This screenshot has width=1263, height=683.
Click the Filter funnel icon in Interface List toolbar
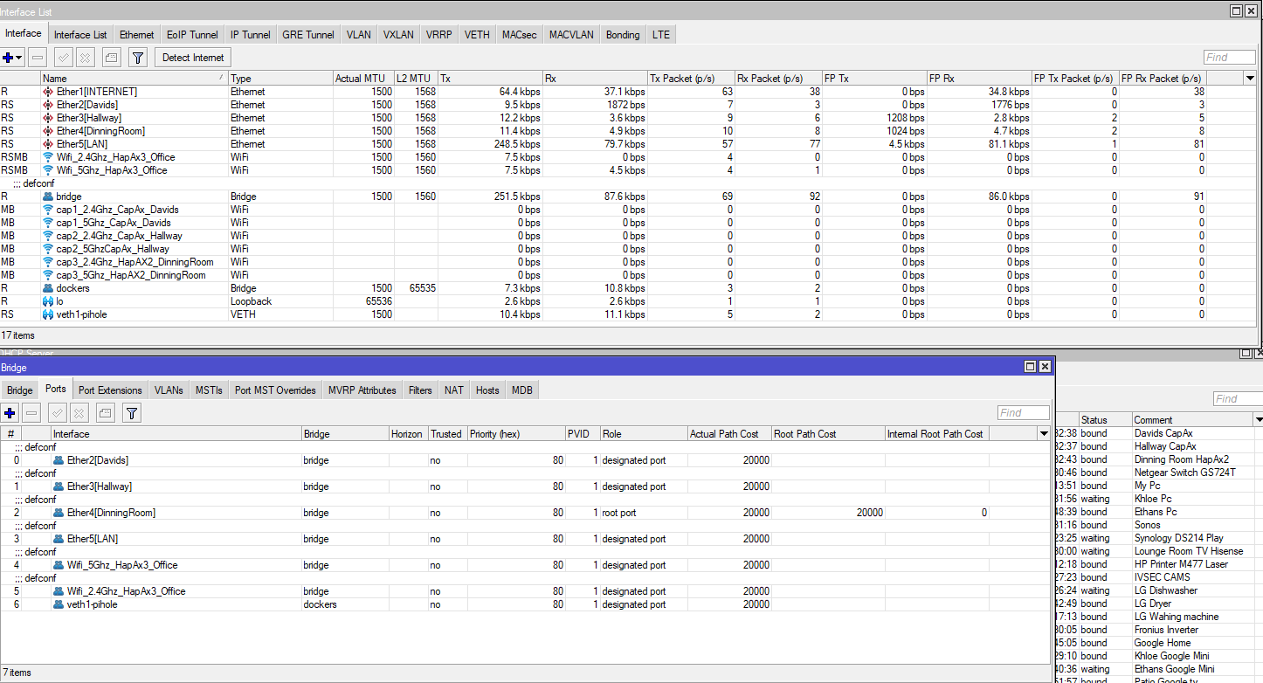137,58
